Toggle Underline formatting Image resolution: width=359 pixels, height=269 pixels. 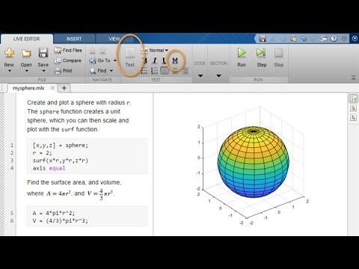tap(164, 61)
